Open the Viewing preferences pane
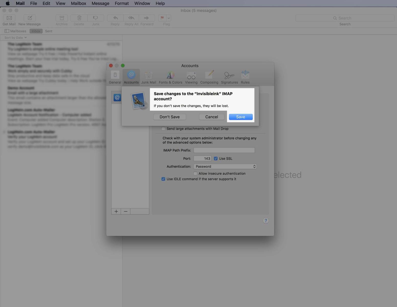This screenshot has height=307, width=397. pyautogui.click(x=191, y=77)
